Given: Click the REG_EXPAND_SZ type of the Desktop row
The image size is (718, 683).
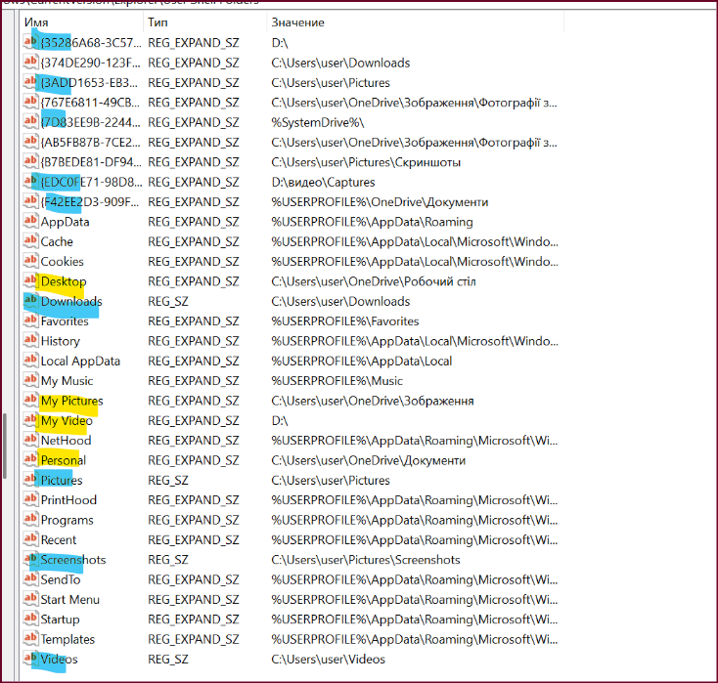Looking at the screenshot, I should [x=194, y=281].
